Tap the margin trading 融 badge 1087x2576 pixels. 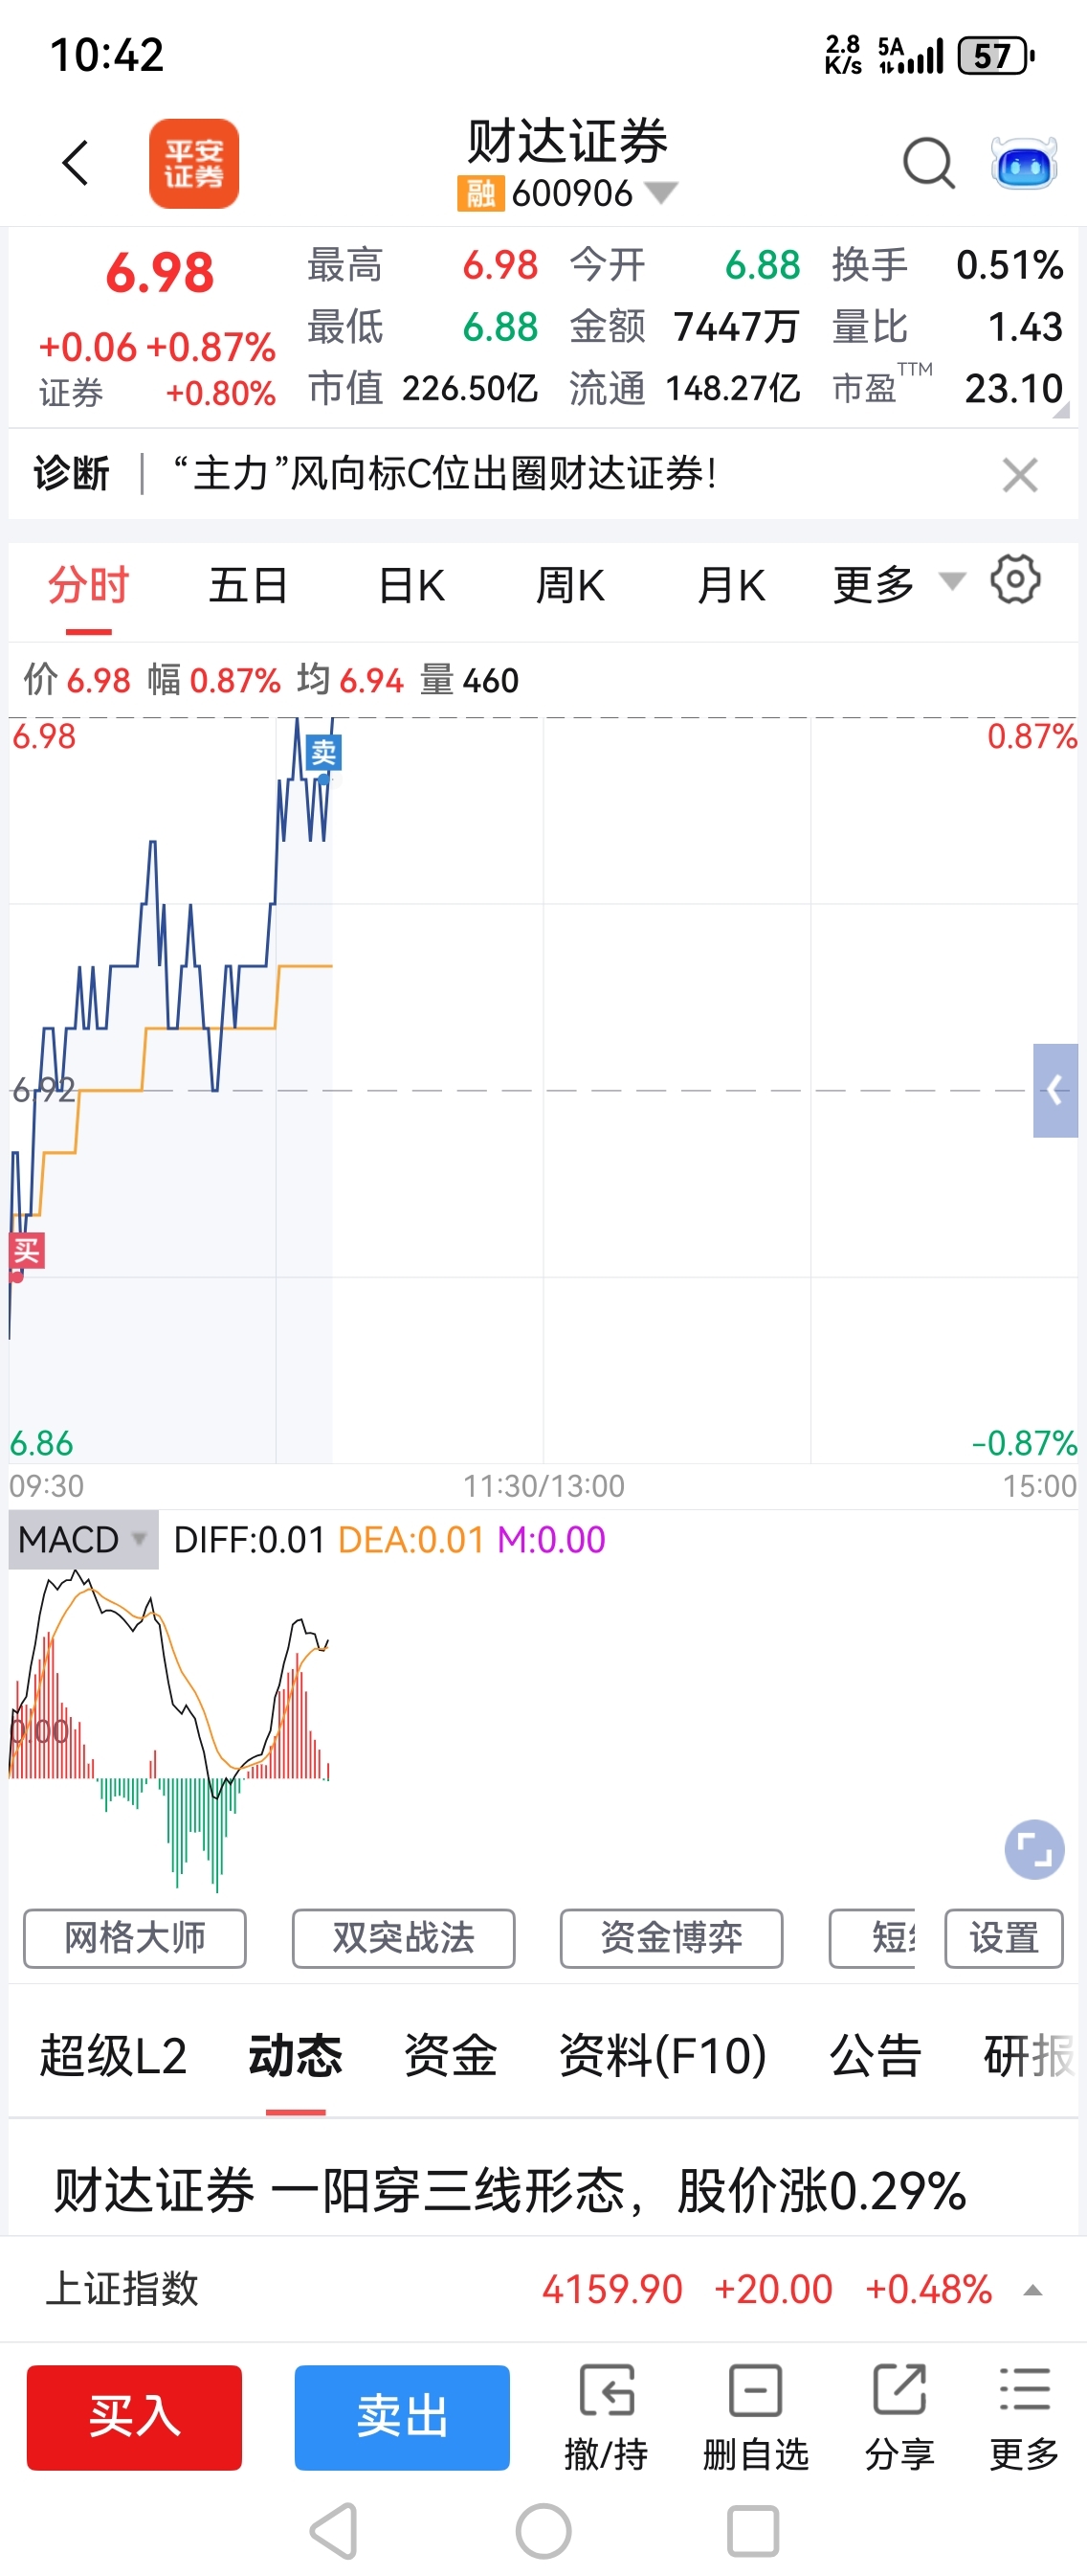tap(480, 193)
